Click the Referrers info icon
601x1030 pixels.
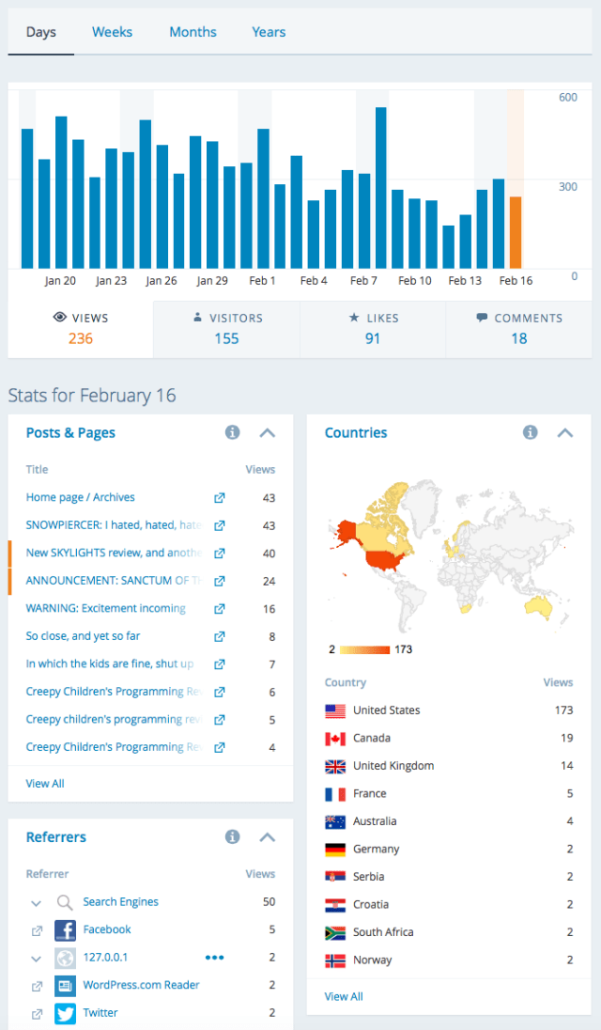pyautogui.click(x=232, y=836)
